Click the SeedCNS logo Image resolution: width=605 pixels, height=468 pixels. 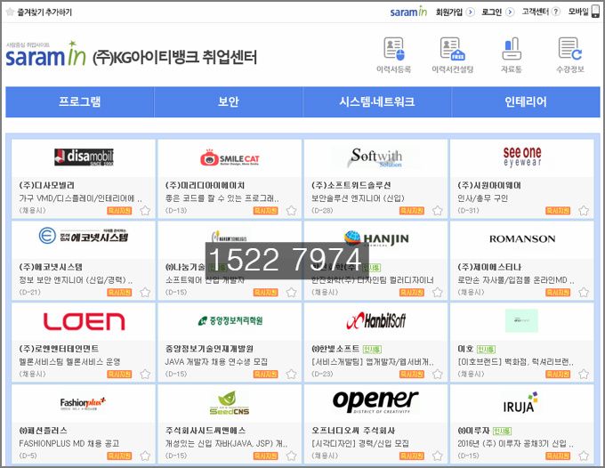click(x=230, y=403)
